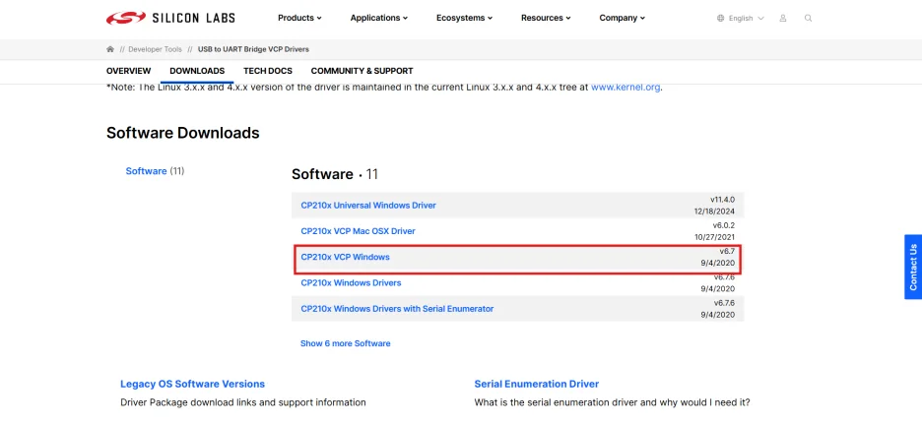Click the home breadcrumb icon
Image resolution: width=922 pixels, height=424 pixels.
click(x=110, y=49)
